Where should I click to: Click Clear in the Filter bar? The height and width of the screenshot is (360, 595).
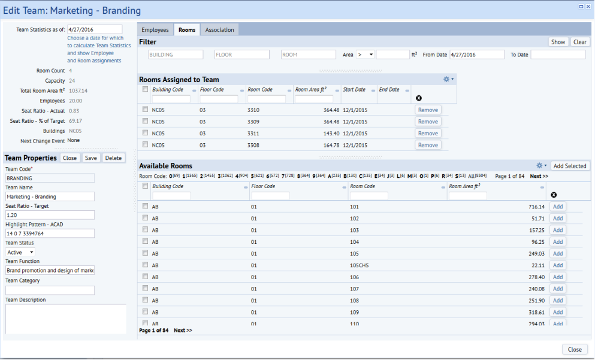pyautogui.click(x=580, y=42)
